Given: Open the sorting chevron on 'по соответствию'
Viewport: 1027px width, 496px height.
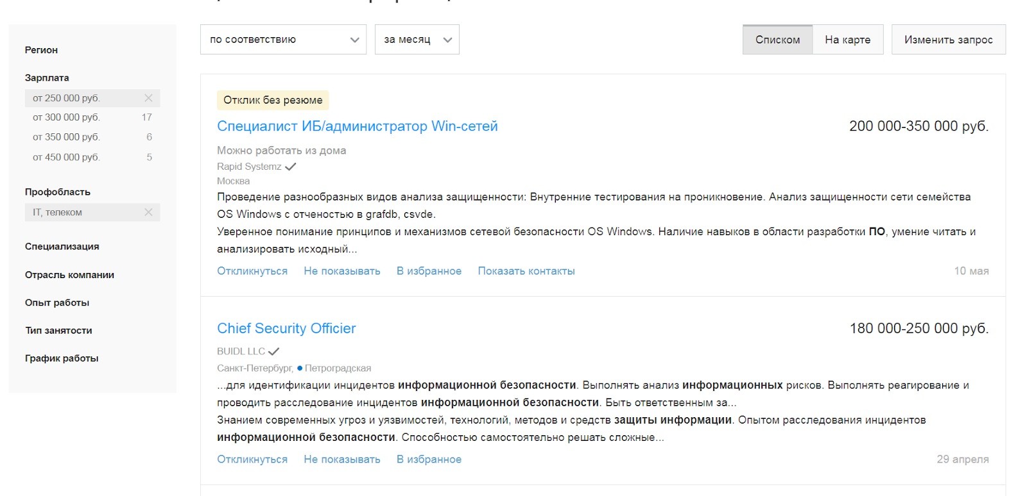Looking at the screenshot, I should pos(354,40).
